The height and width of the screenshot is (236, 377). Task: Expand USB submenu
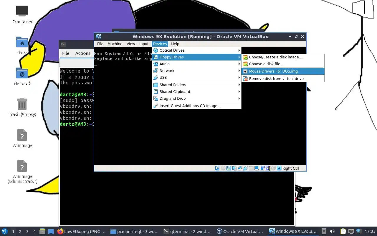(196, 77)
